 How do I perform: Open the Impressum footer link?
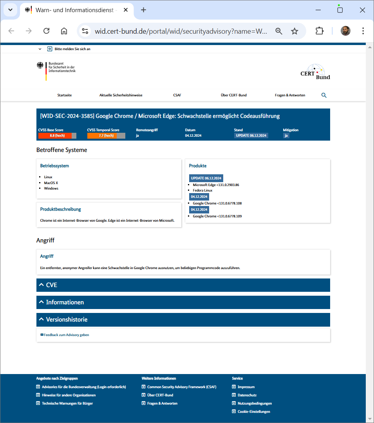246,387
